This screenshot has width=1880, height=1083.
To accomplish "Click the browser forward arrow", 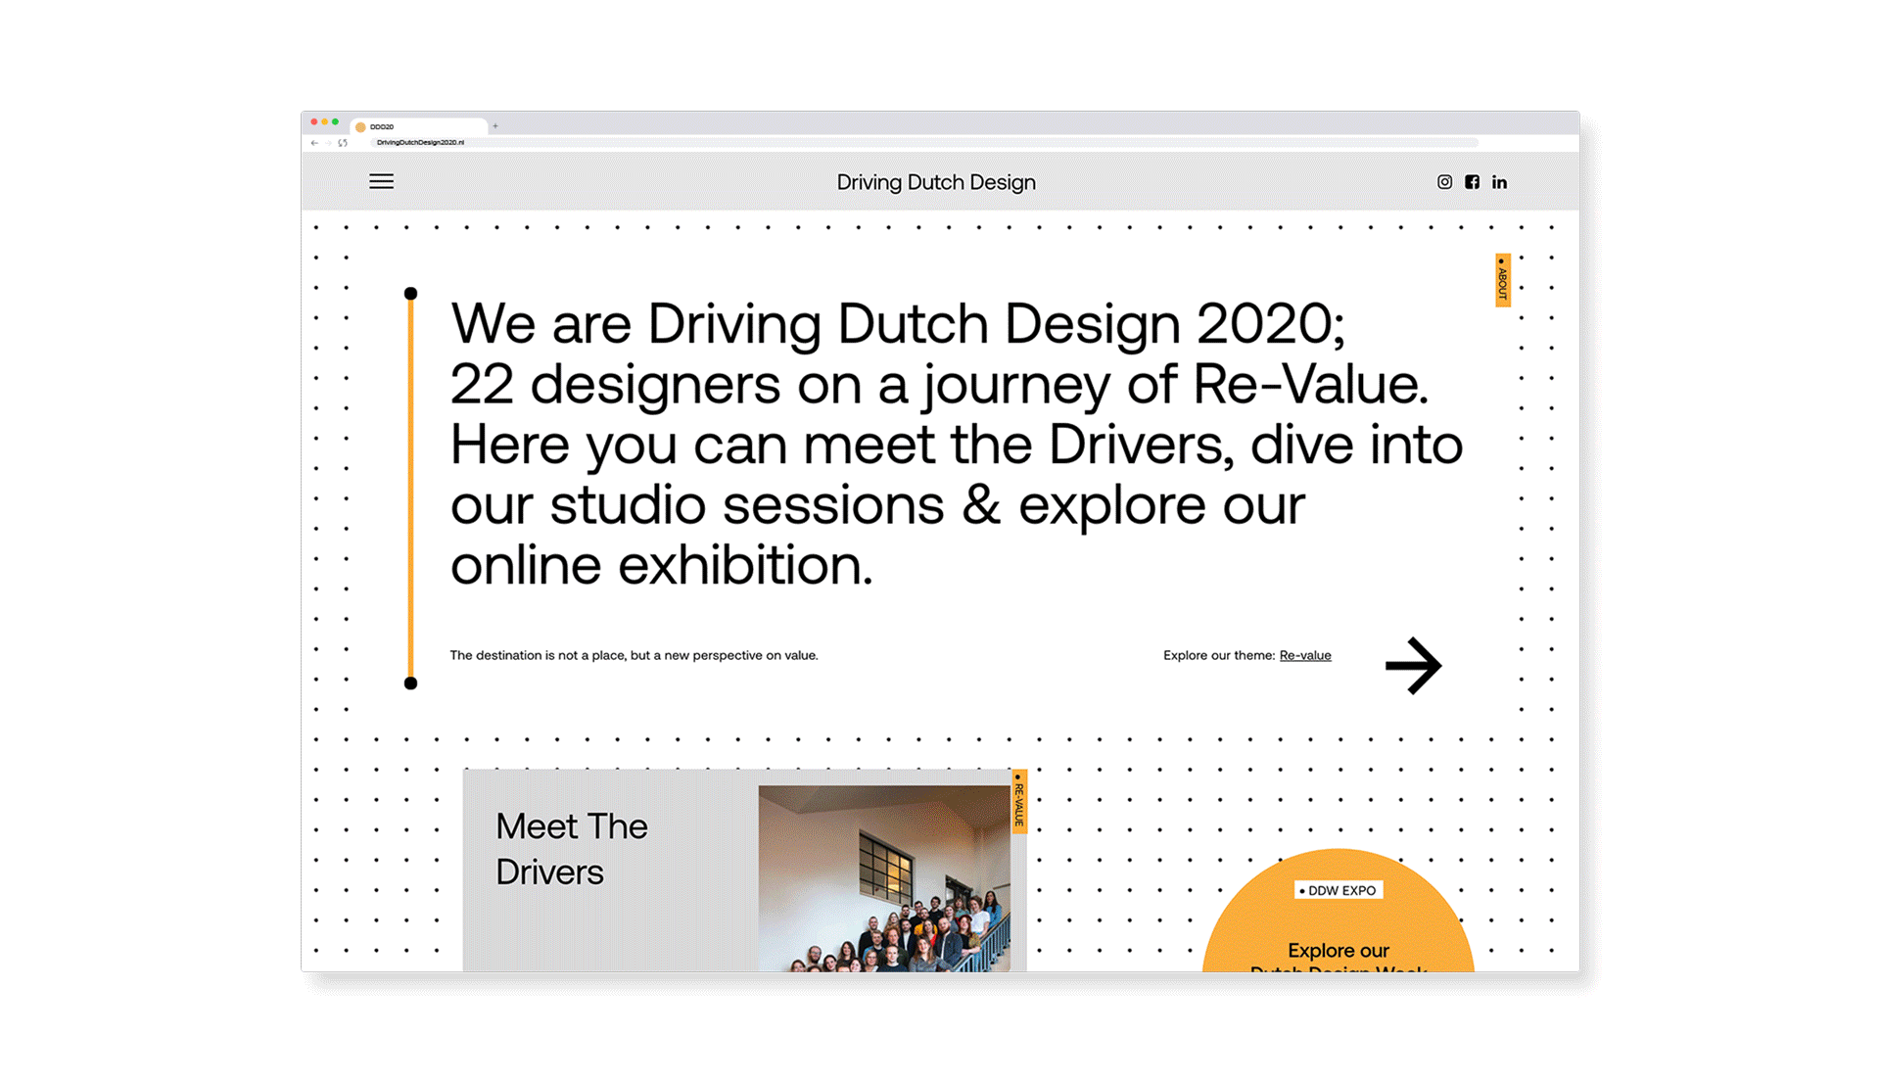I will [x=328, y=143].
